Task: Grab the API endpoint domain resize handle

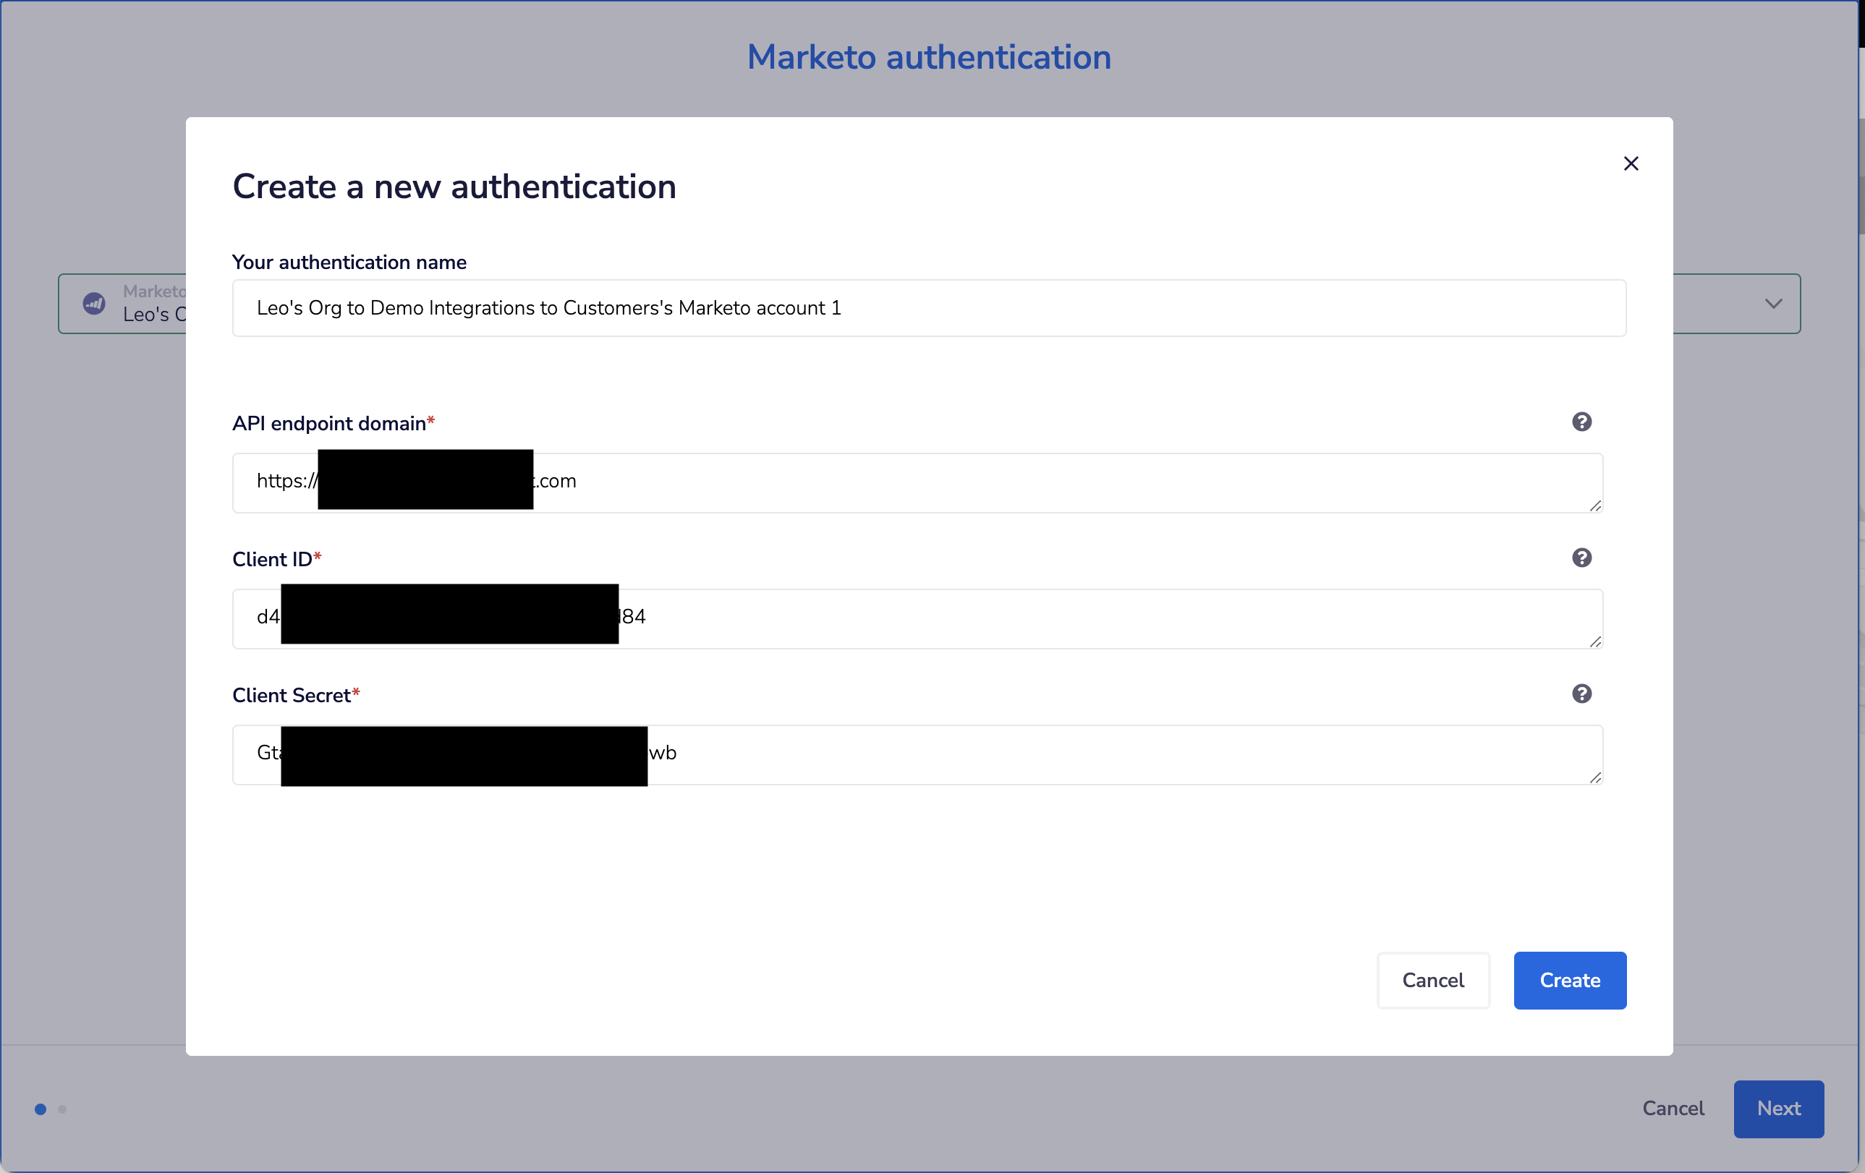Action: pyautogui.click(x=1594, y=506)
